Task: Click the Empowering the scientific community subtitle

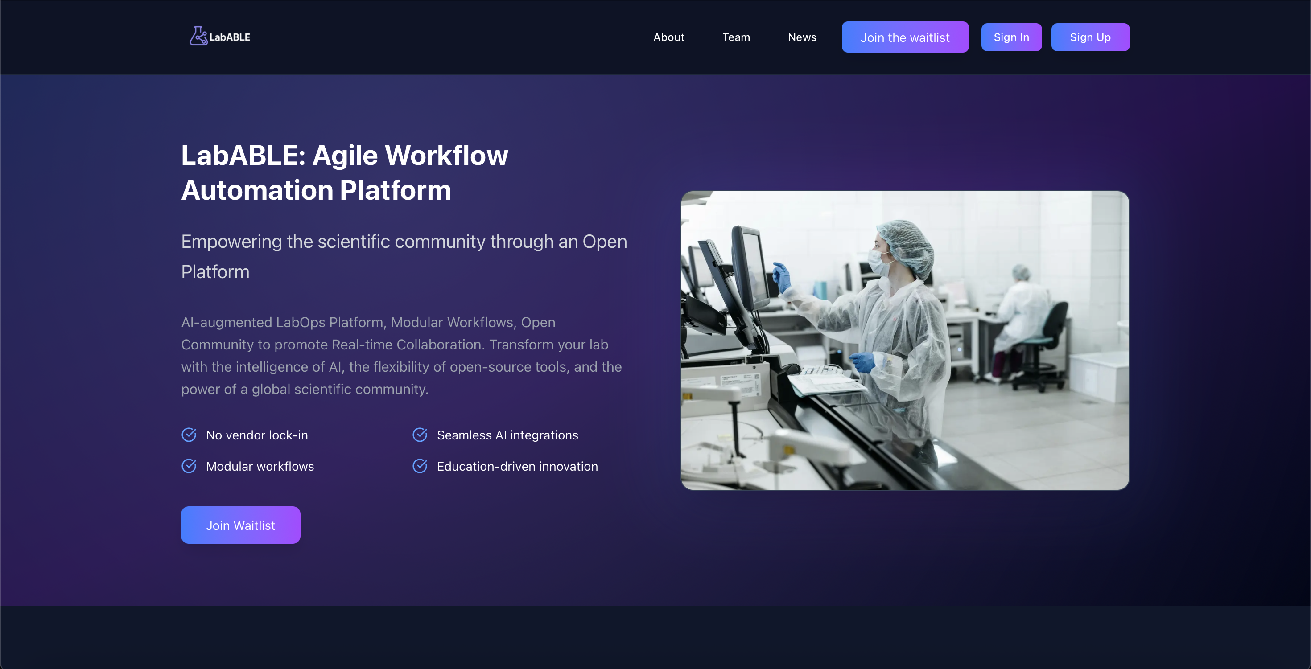Action: [404, 256]
